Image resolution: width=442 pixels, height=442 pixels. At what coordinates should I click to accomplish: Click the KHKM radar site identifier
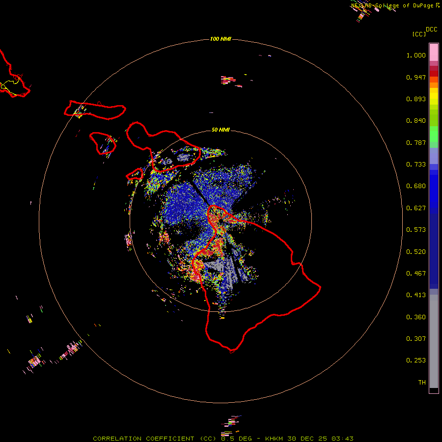pyautogui.click(x=275, y=439)
